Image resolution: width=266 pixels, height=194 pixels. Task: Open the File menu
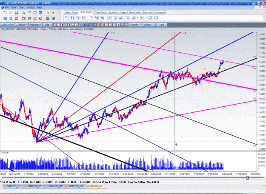[7, 8]
